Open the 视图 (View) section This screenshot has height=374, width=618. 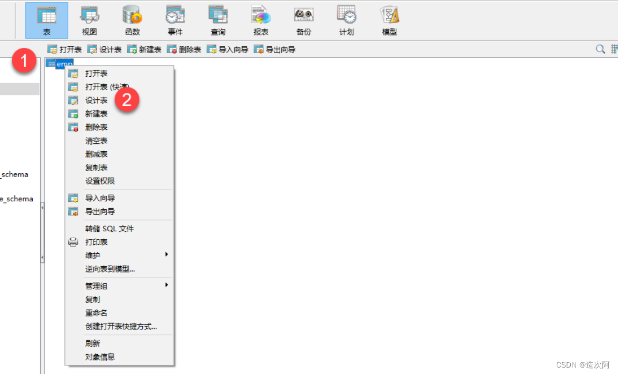click(90, 20)
